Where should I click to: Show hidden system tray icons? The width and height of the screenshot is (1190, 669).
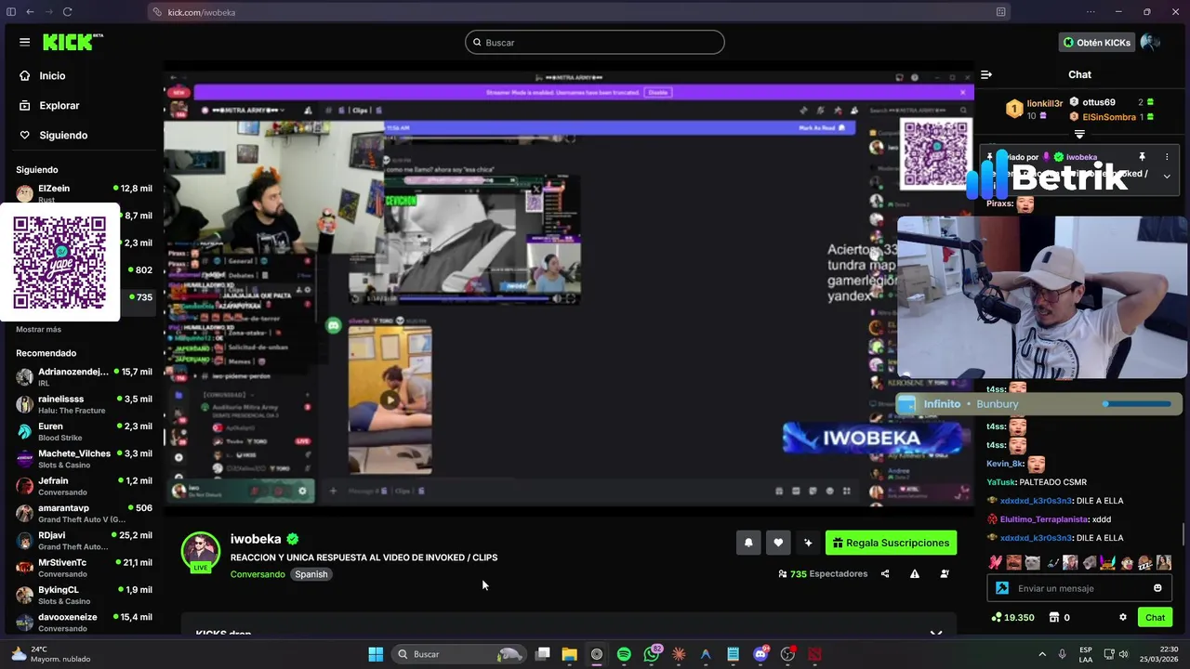click(x=1041, y=654)
